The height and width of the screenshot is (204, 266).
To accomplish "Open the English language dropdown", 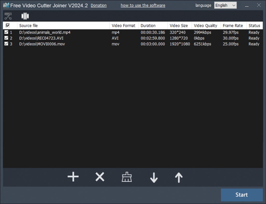I will pos(225,5).
